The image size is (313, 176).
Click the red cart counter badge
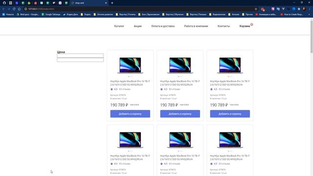pyautogui.click(x=252, y=24)
